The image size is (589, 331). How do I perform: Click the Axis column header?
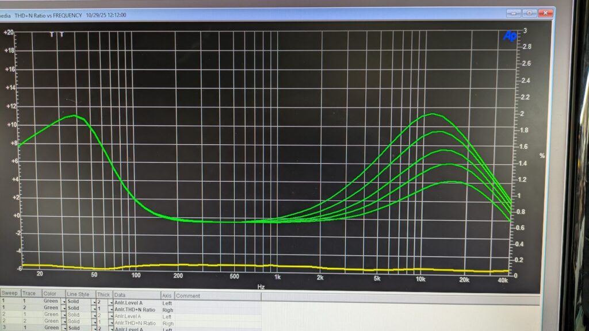pyautogui.click(x=167, y=295)
